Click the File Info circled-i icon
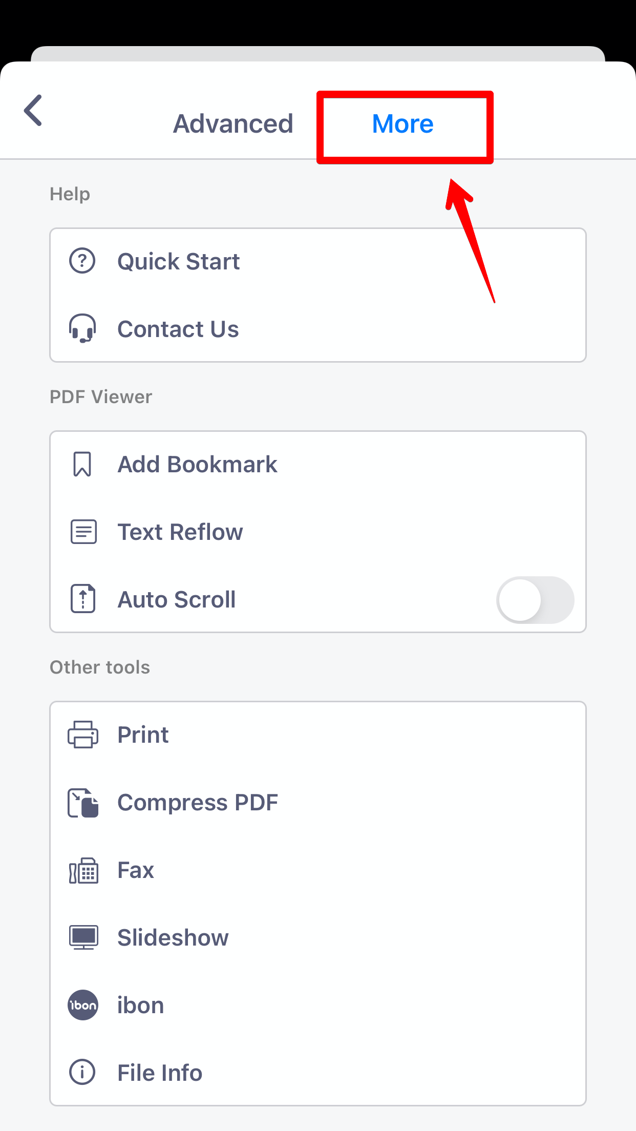This screenshot has width=636, height=1131. [82, 1072]
